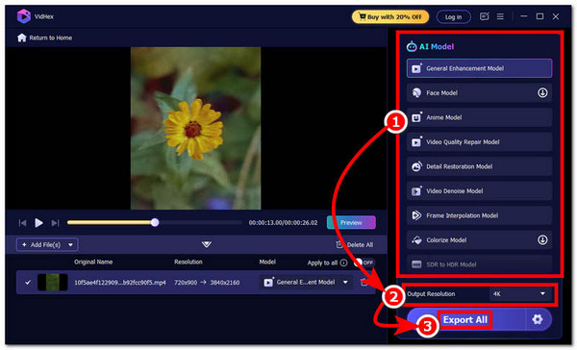Toggle Apply to all switch

[364, 262]
